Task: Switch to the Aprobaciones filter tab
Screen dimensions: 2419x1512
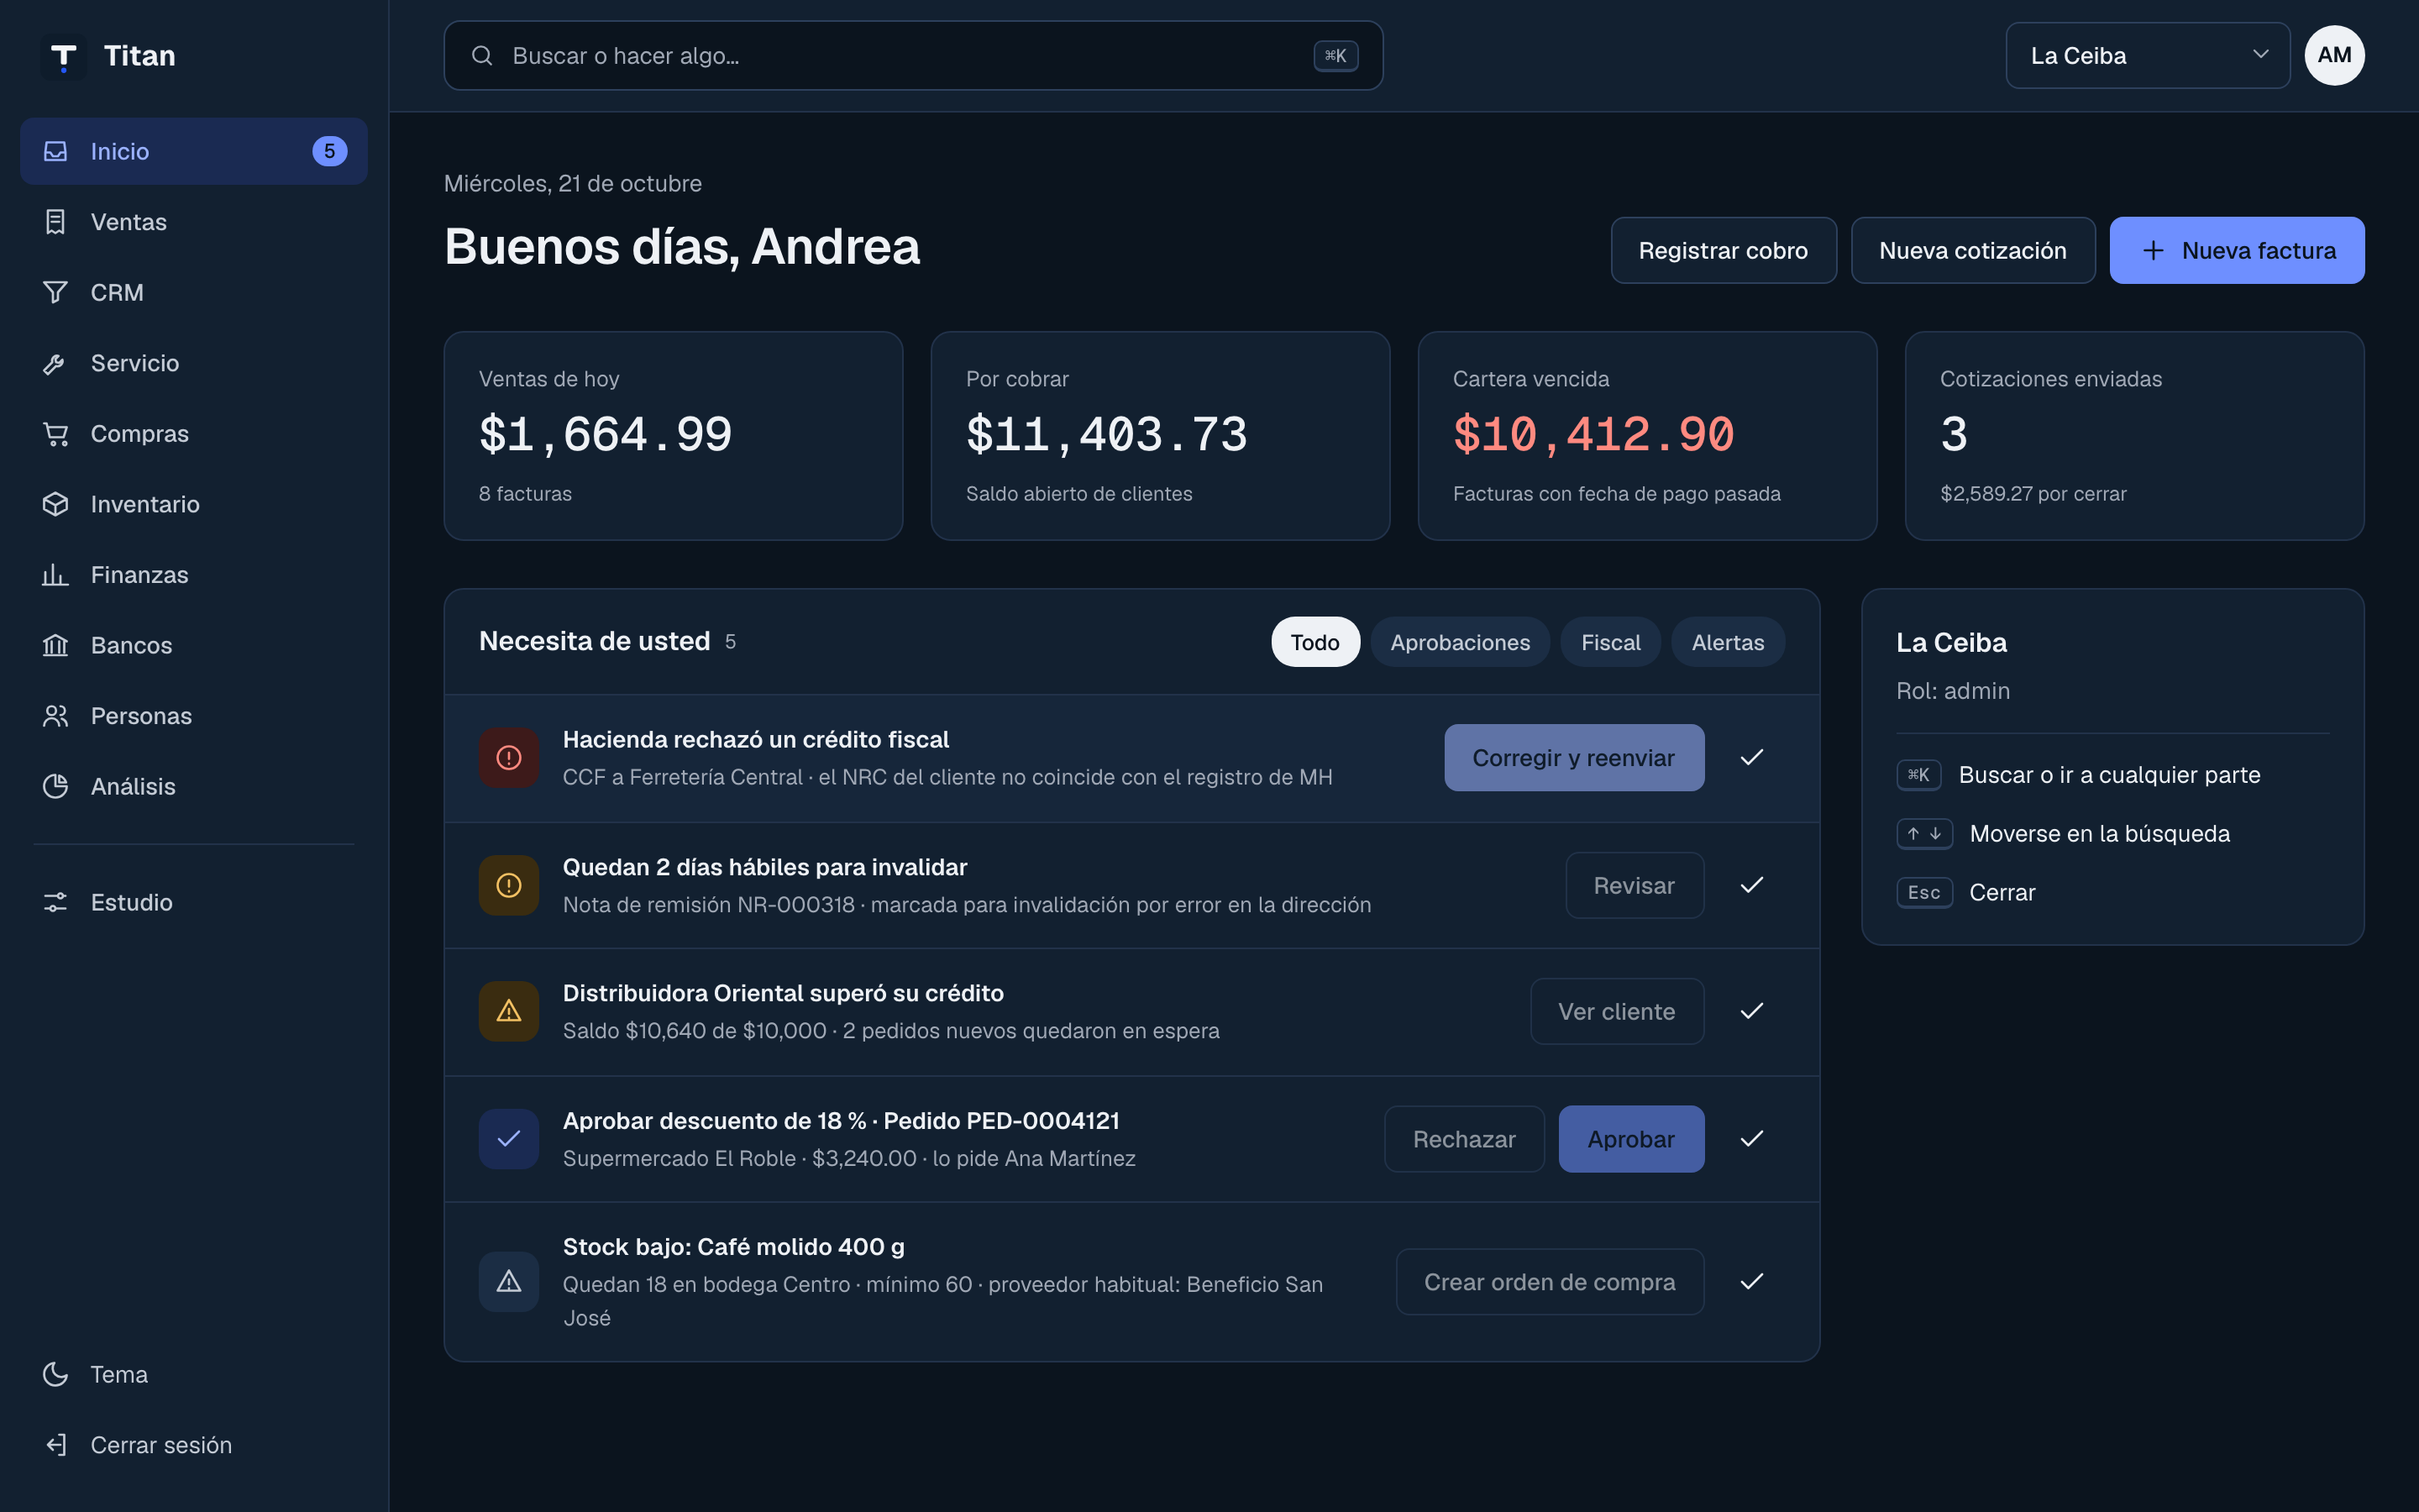Action: tap(1460, 642)
